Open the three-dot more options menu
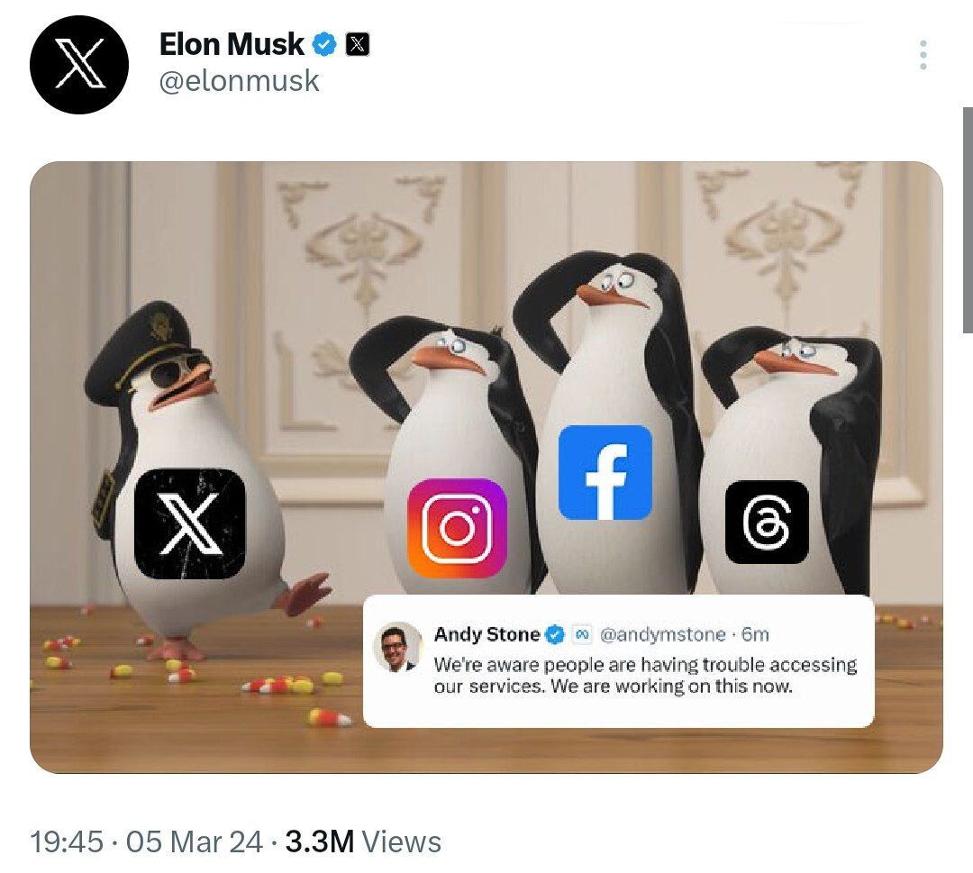This screenshot has width=973, height=873. click(x=923, y=56)
